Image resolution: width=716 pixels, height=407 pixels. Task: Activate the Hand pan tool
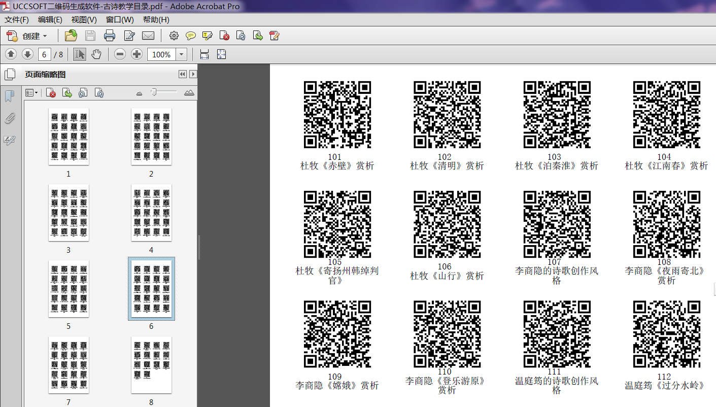[x=96, y=54]
